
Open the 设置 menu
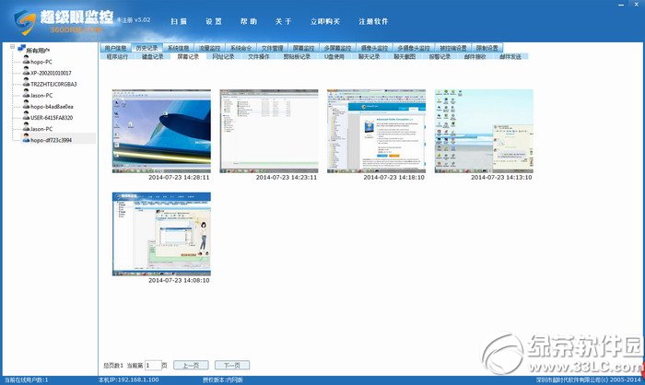pyautogui.click(x=214, y=21)
